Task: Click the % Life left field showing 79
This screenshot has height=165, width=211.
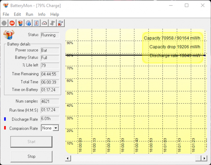Action: 50,65
